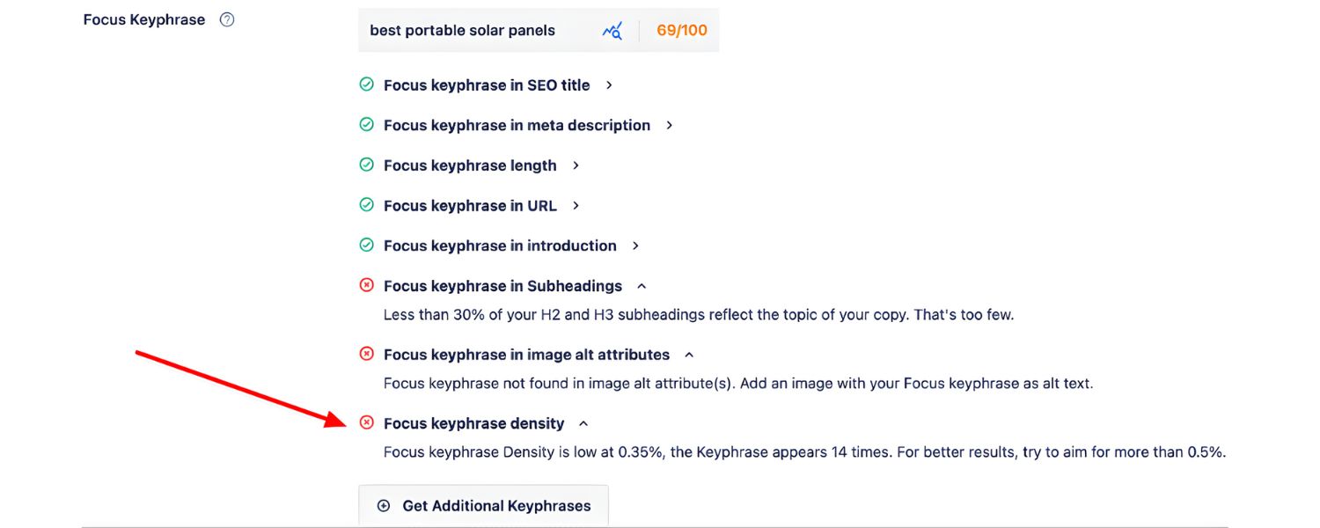Click the red error icon beside image alt attributes
The image size is (1320, 528).
pos(367,354)
